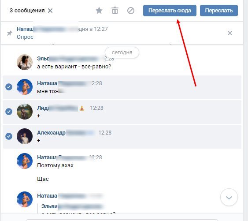
Task: Open the pinned Опрос poll
Action: tap(25, 37)
